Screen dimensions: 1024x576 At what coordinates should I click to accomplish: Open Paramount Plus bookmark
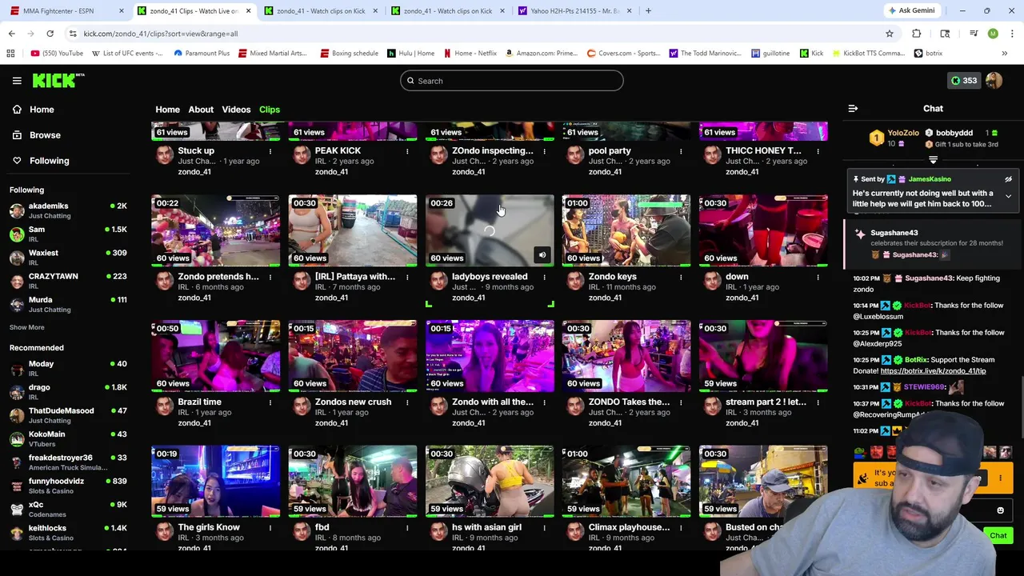tap(202, 54)
